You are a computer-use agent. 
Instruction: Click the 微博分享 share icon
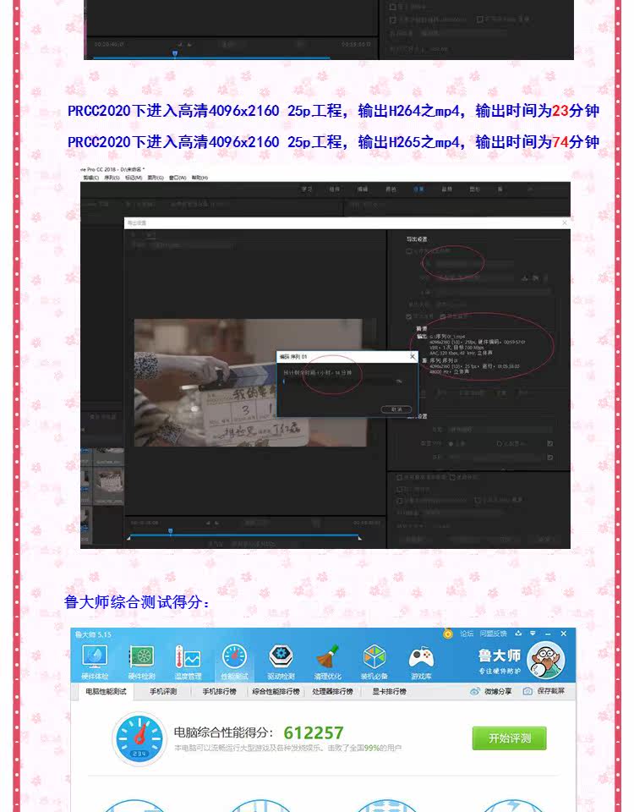[x=474, y=691]
